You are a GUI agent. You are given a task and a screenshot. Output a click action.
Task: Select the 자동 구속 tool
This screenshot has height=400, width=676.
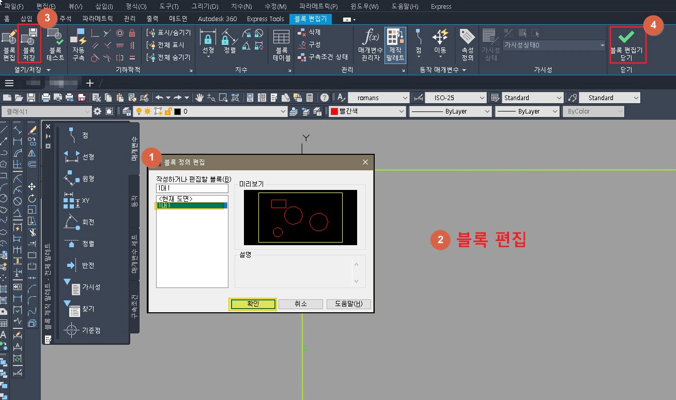coord(79,44)
